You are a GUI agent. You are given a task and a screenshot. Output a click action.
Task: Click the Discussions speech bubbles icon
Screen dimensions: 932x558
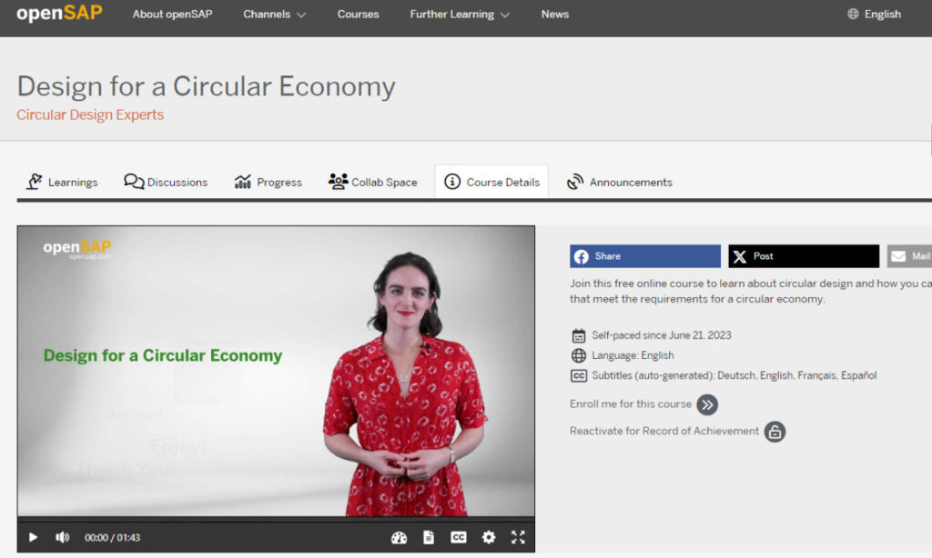point(134,181)
